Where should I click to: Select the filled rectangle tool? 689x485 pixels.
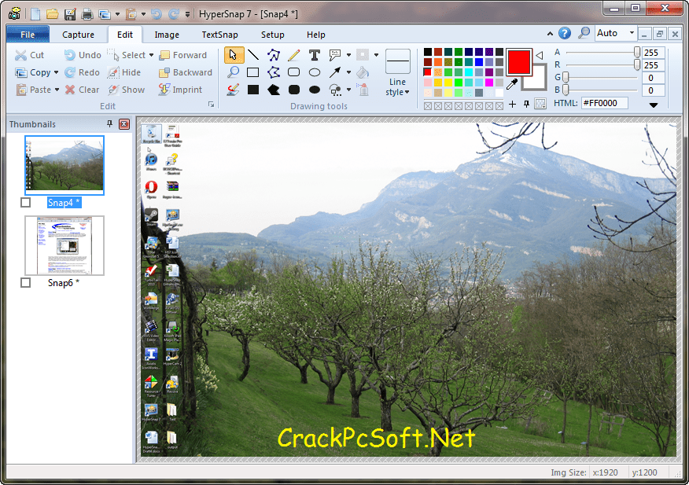[253, 90]
